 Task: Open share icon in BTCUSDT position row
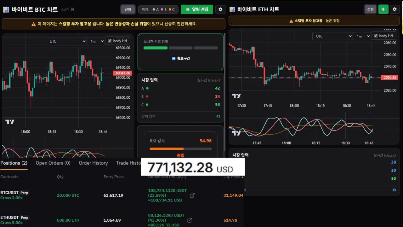(192, 195)
